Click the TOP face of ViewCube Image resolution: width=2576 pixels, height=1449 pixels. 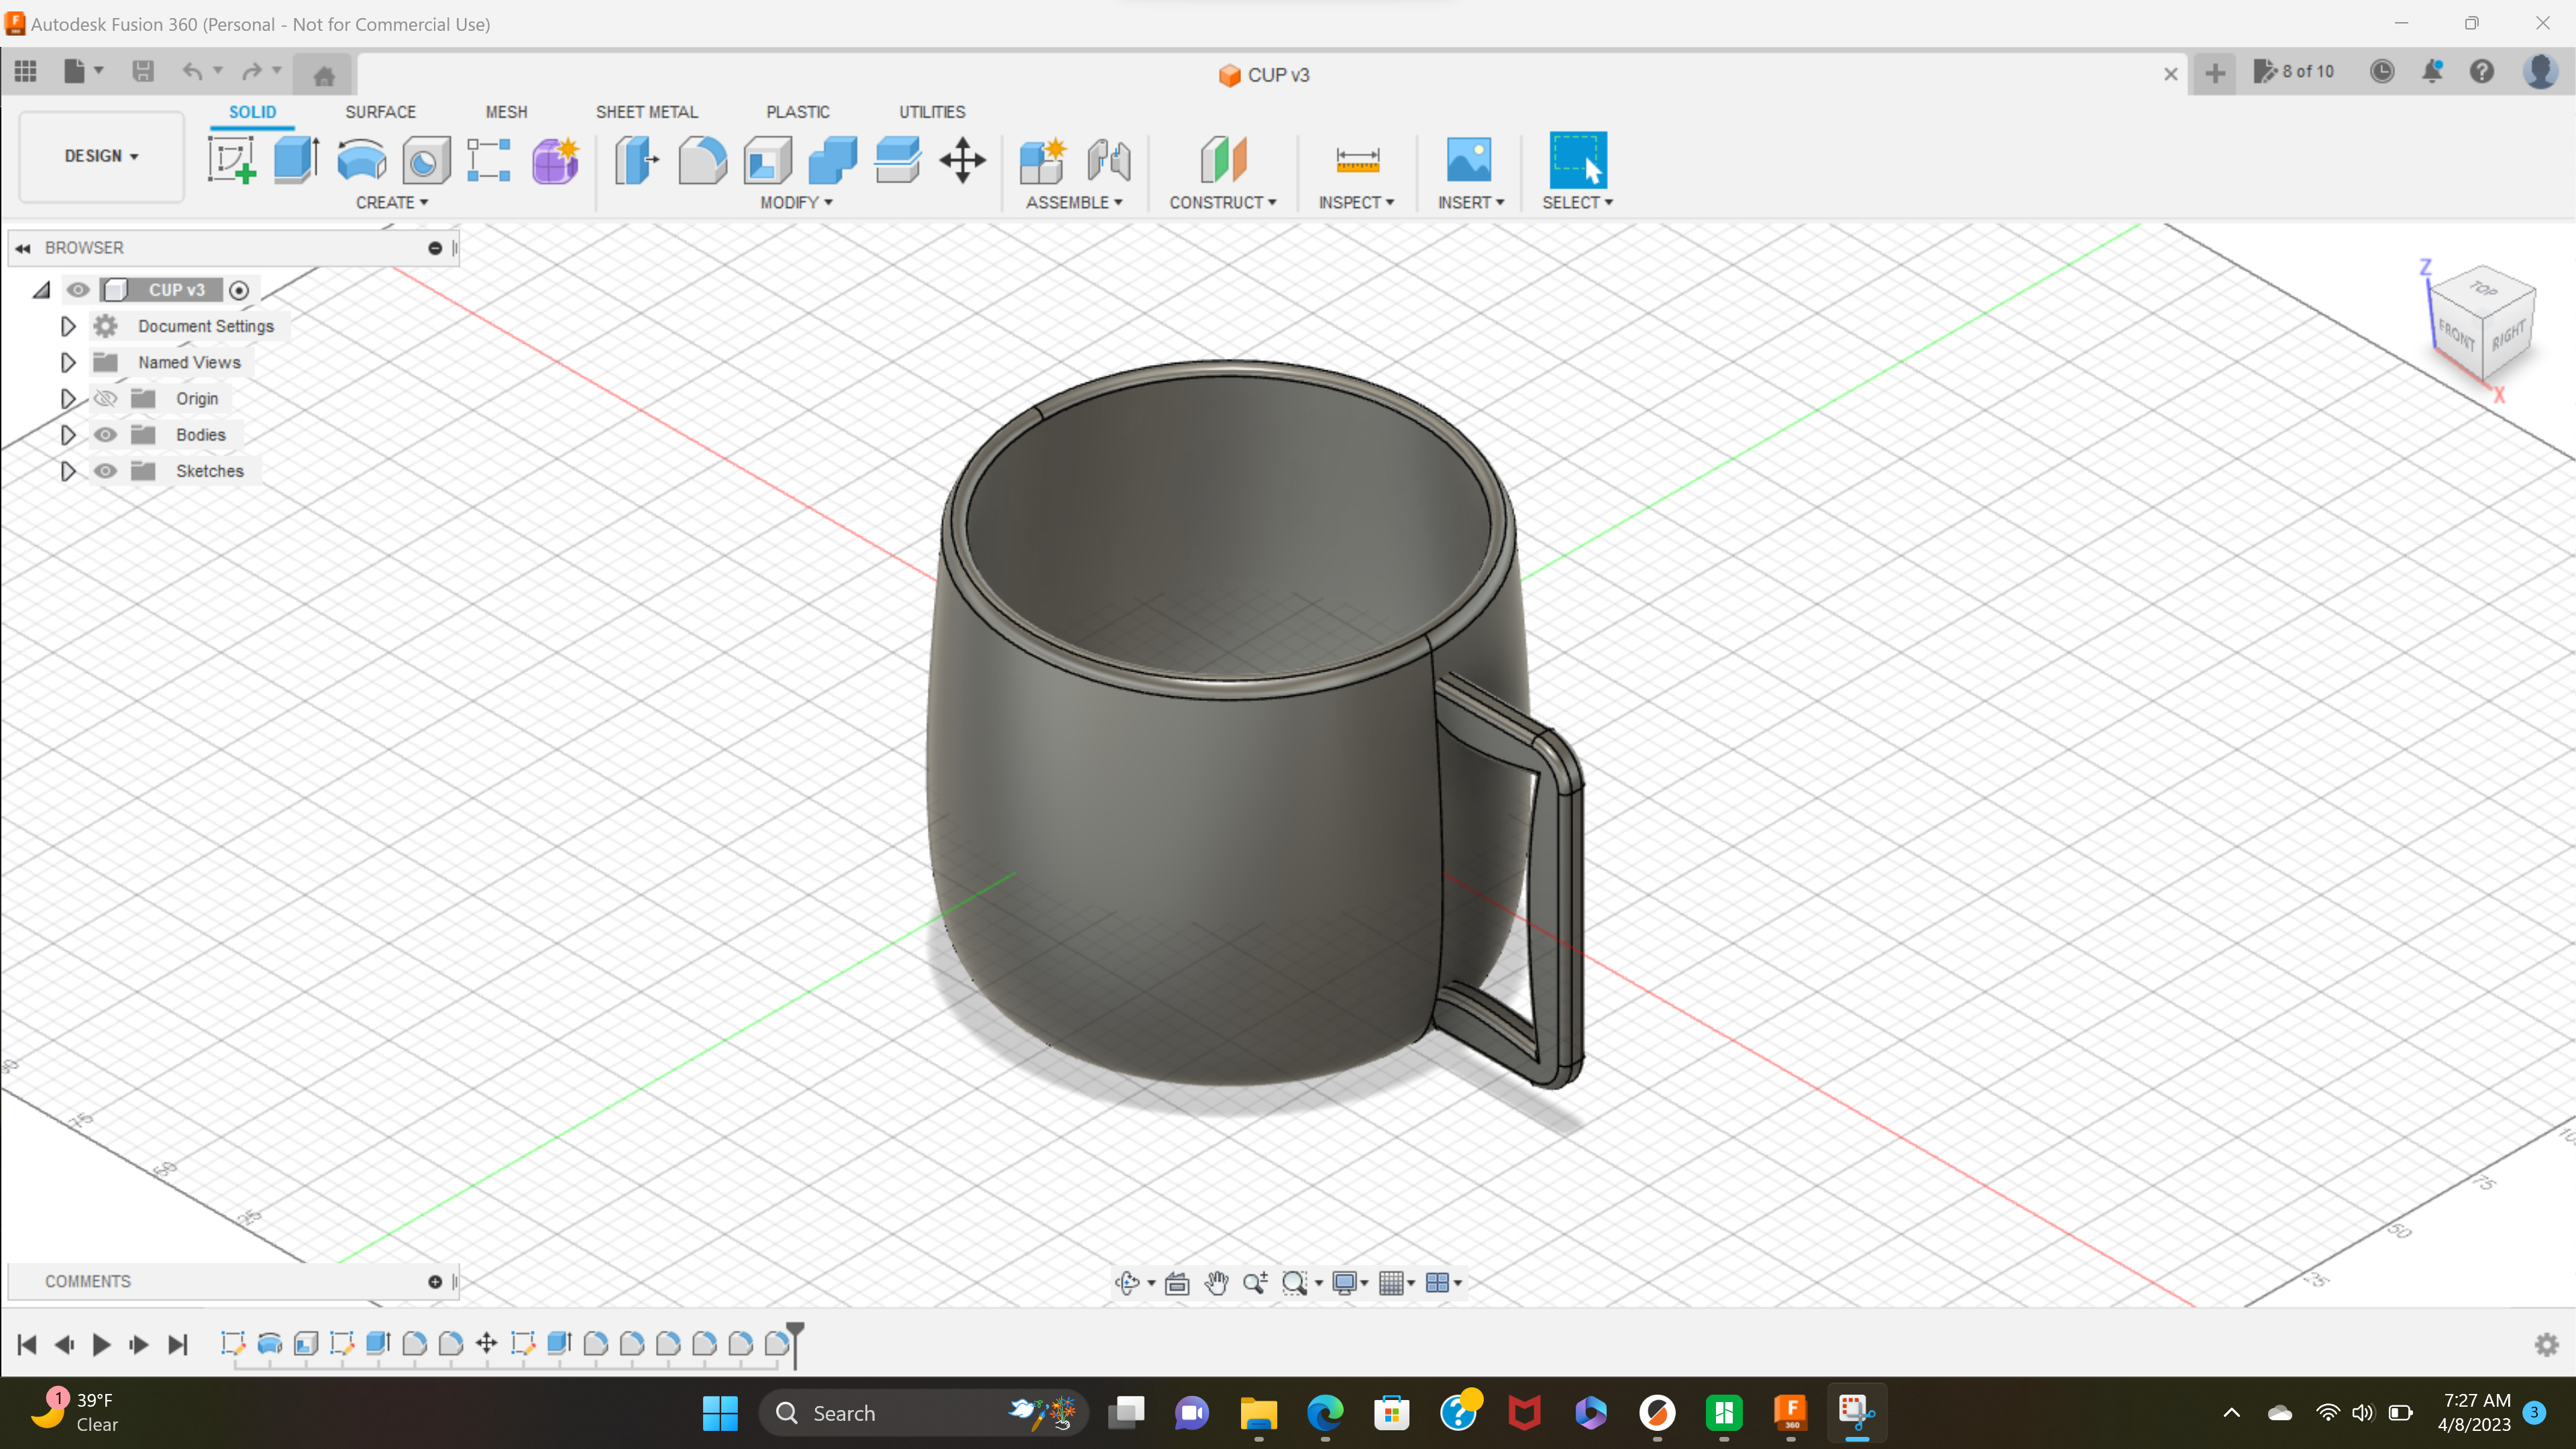pyautogui.click(x=2484, y=289)
